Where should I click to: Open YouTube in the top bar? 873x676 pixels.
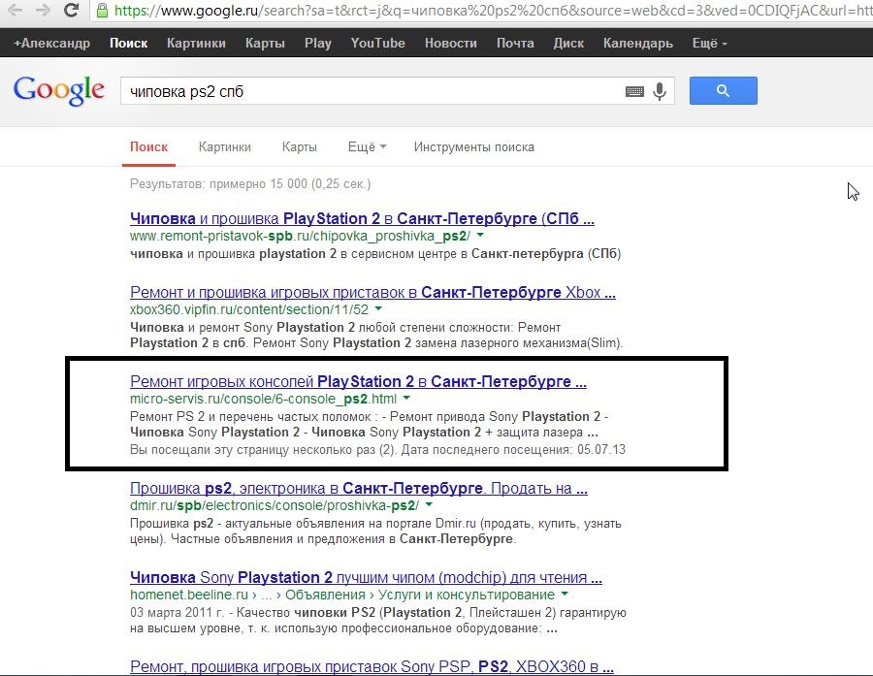[378, 44]
